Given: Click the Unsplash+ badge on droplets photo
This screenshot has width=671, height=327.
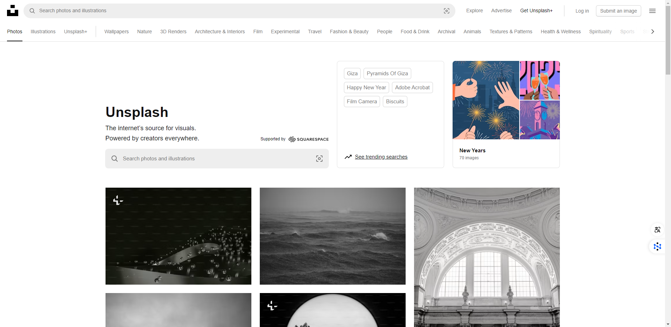Looking at the screenshot, I should pos(118,200).
